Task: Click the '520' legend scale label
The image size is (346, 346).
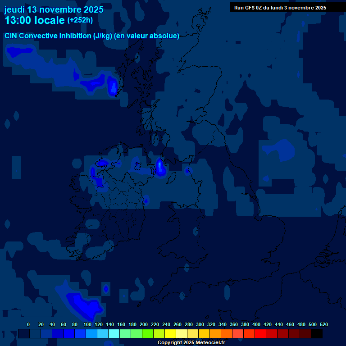Action: (x=323, y=324)
